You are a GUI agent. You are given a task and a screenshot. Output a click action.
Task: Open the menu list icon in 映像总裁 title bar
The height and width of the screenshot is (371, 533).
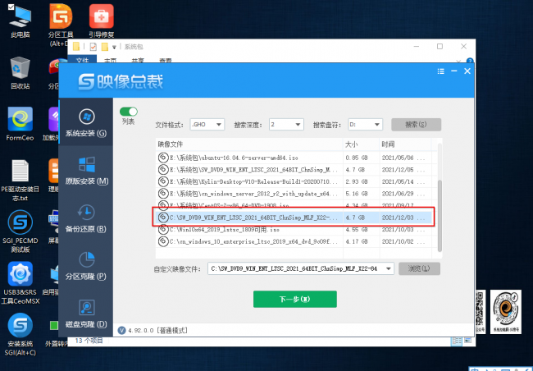pos(441,71)
